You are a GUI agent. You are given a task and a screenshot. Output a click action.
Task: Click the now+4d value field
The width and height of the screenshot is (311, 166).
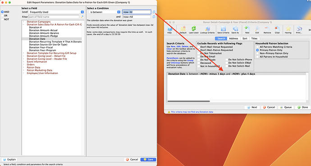point(137,17)
